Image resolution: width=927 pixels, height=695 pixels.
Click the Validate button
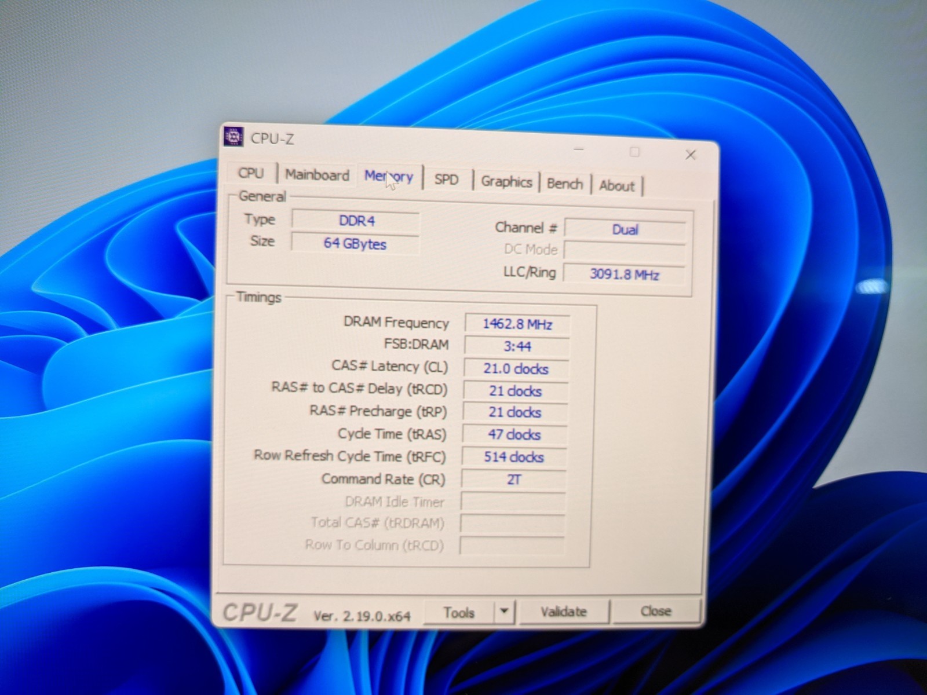tap(564, 612)
